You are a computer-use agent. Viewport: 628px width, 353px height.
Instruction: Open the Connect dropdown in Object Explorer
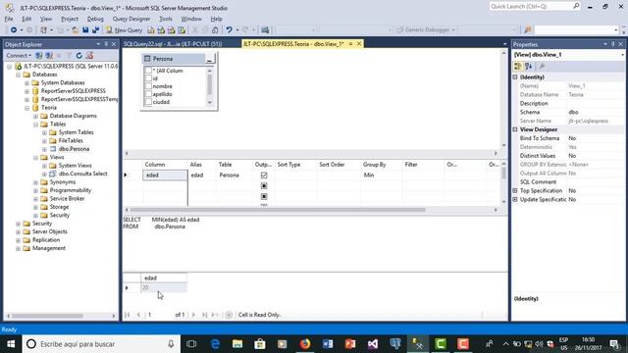[x=19, y=56]
